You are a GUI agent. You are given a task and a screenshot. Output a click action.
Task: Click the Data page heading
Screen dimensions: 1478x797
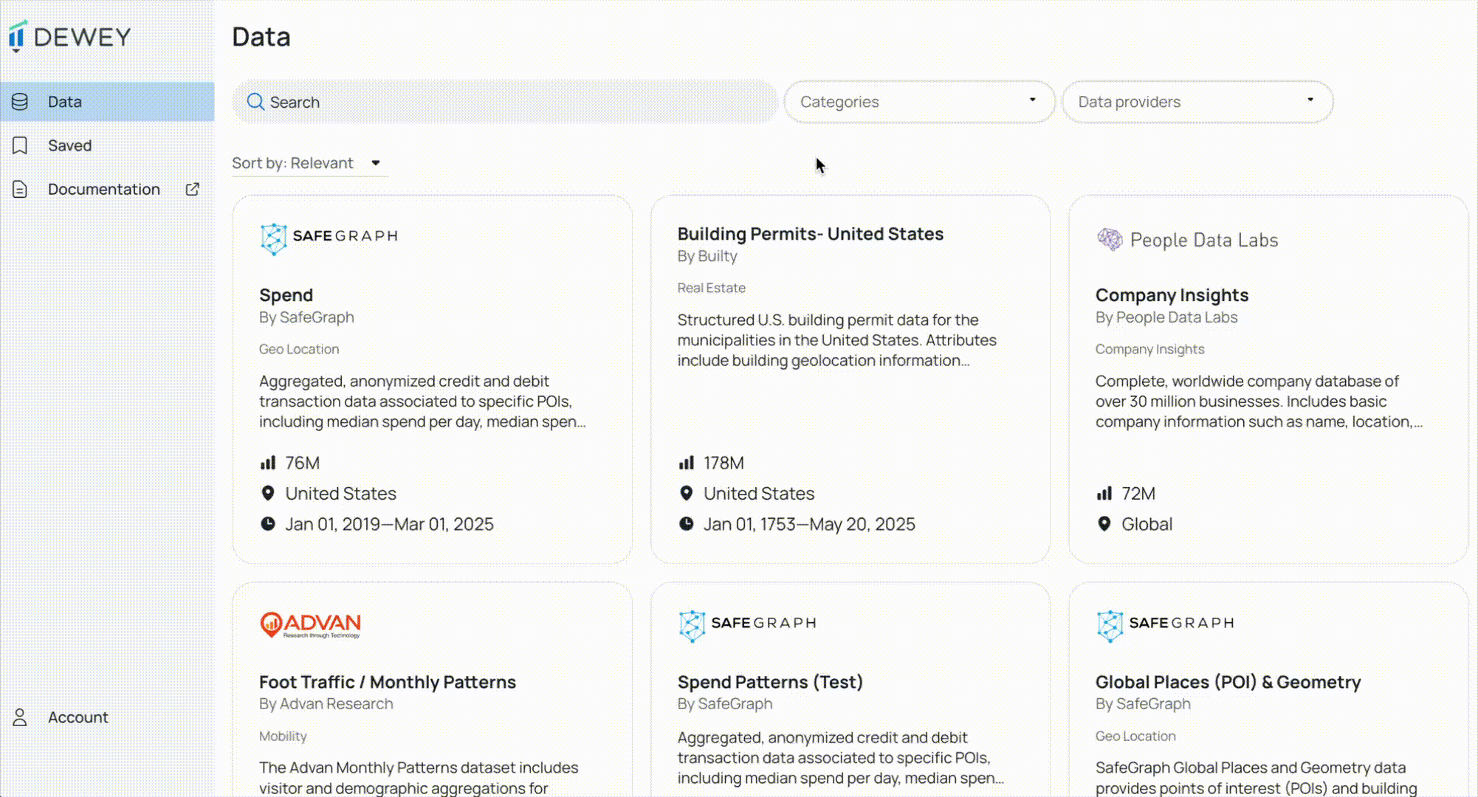(261, 37)
